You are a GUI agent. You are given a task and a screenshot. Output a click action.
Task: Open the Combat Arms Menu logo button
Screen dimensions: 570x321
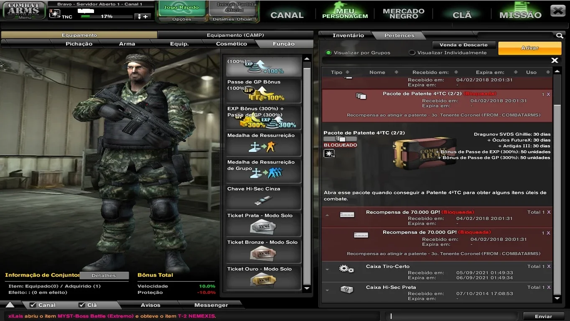(24, 10)
